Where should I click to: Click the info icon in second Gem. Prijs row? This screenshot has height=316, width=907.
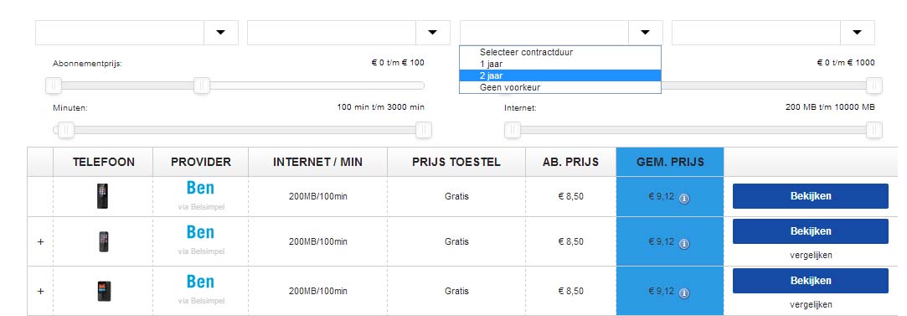[684, 244]
